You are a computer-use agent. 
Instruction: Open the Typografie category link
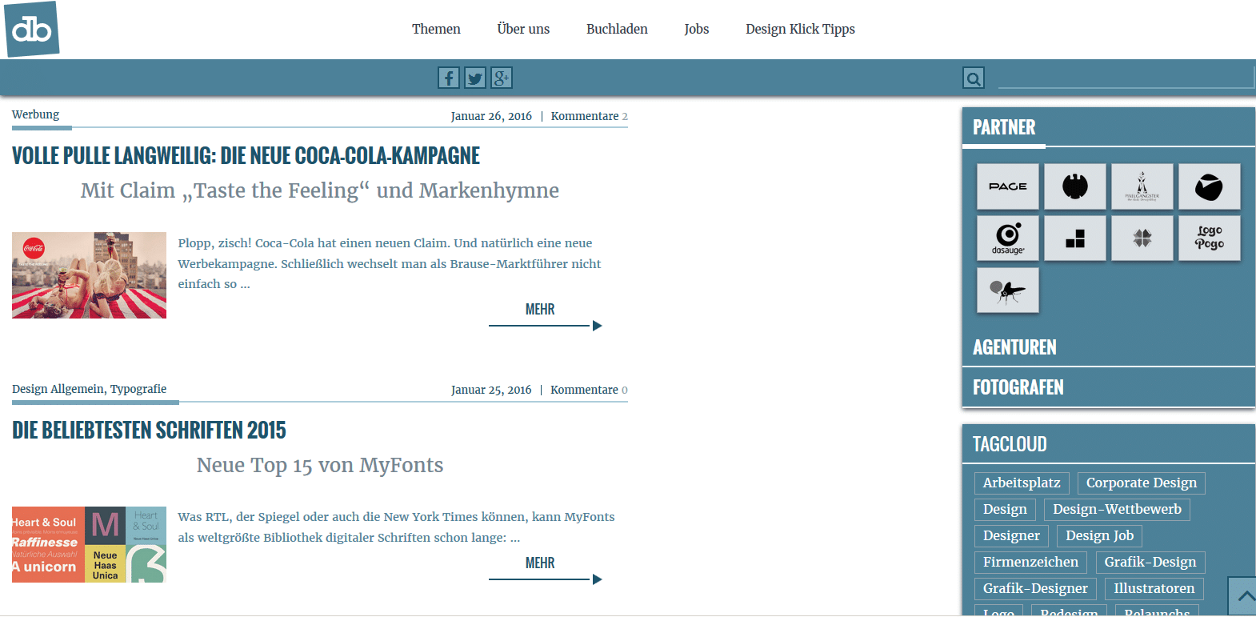click(138, 389)
